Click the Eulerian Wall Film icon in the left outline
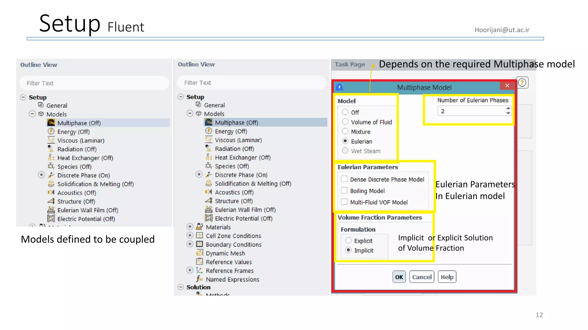588x330 pixels. [51, 210]
